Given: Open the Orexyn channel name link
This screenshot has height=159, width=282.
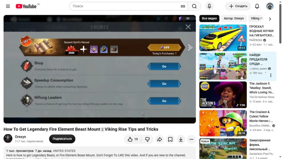Looking at the screenshot, I should tap(20, 137).
